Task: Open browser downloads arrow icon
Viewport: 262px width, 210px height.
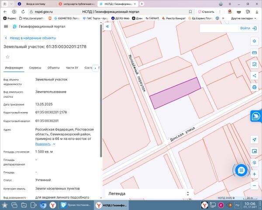Action: click(257, 12)
